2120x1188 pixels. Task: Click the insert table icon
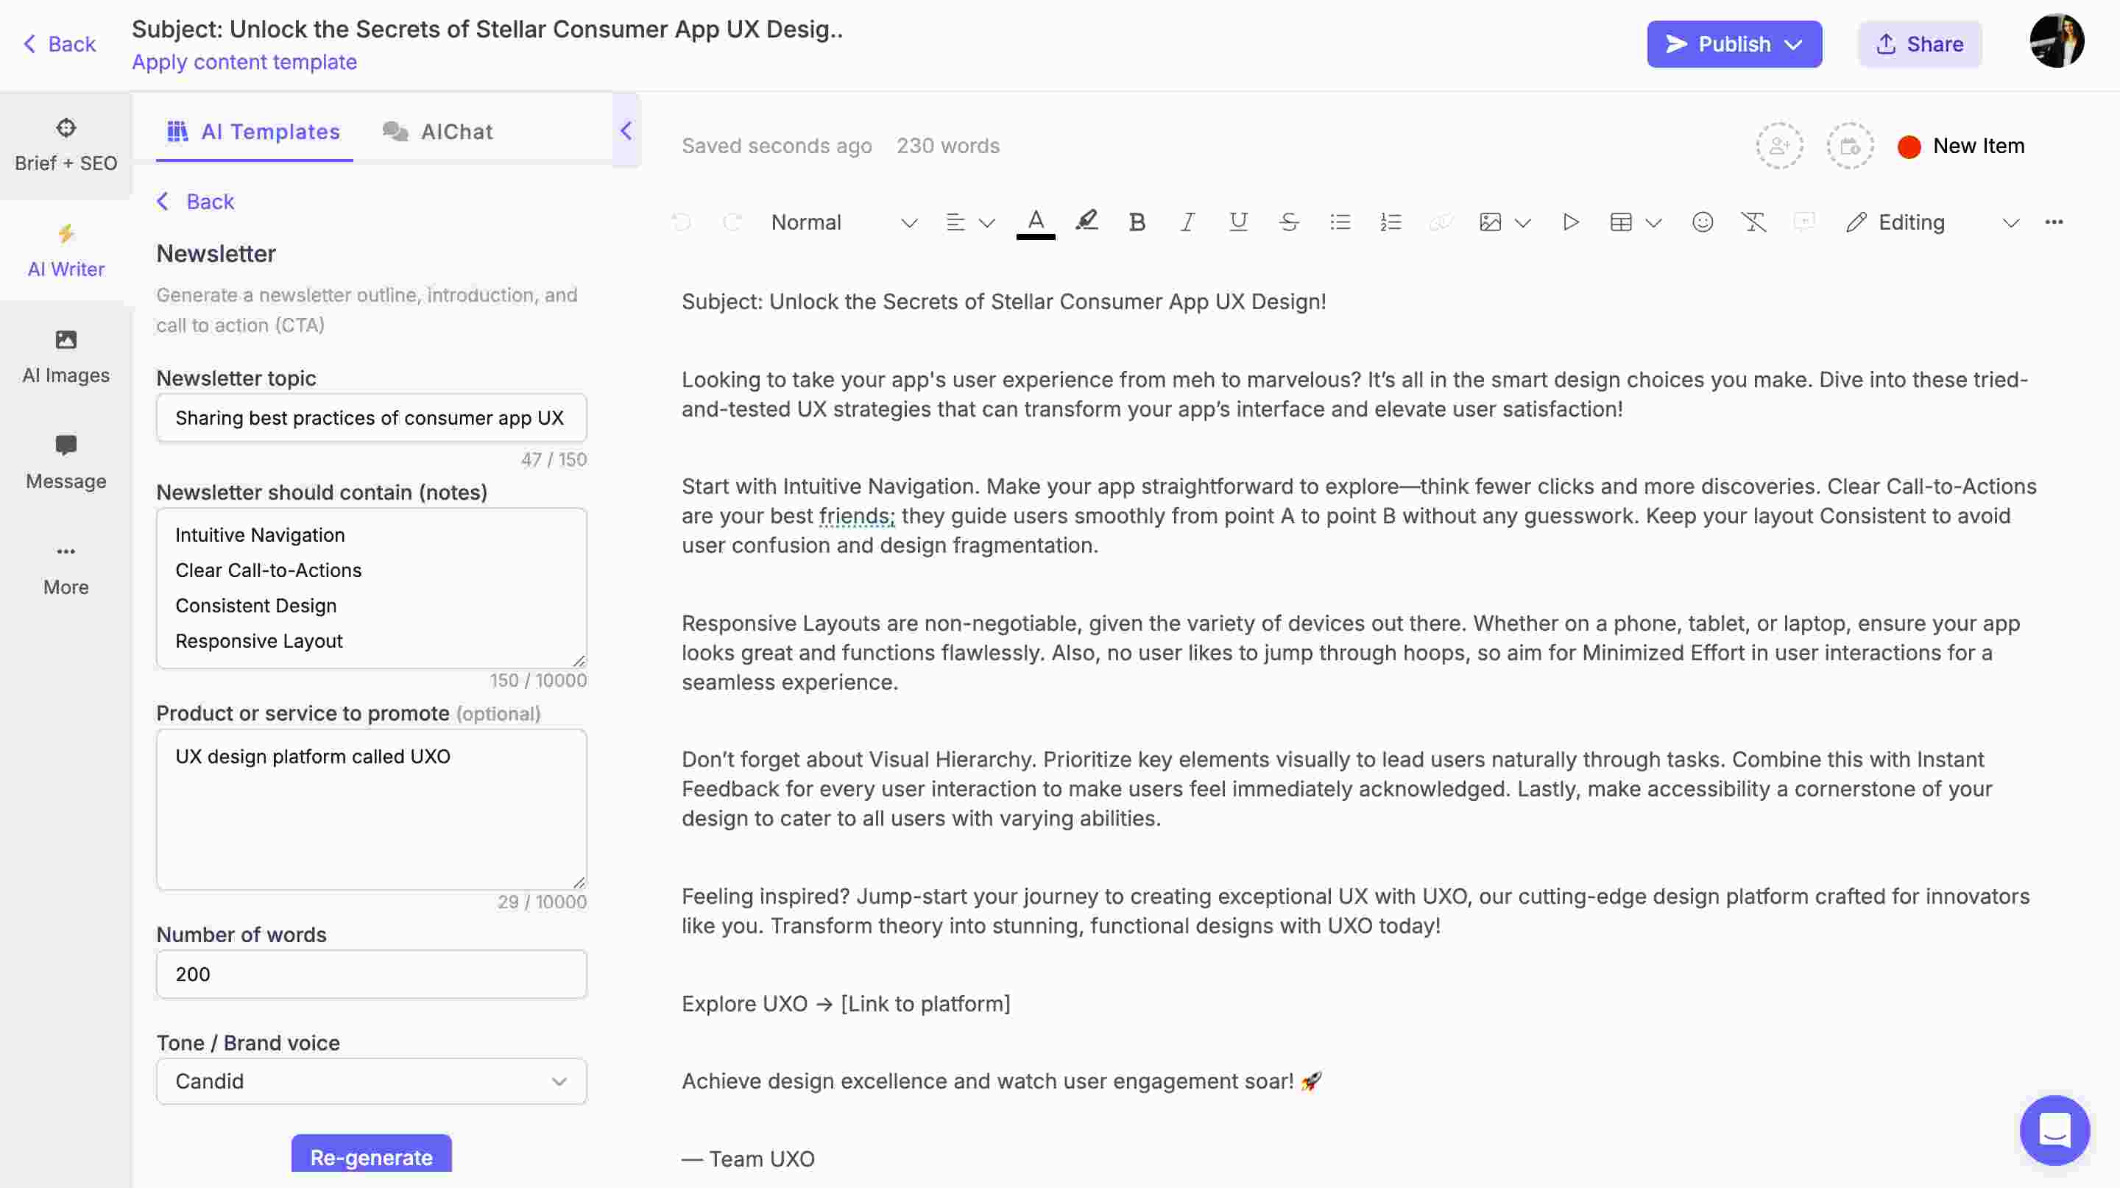1620,222
